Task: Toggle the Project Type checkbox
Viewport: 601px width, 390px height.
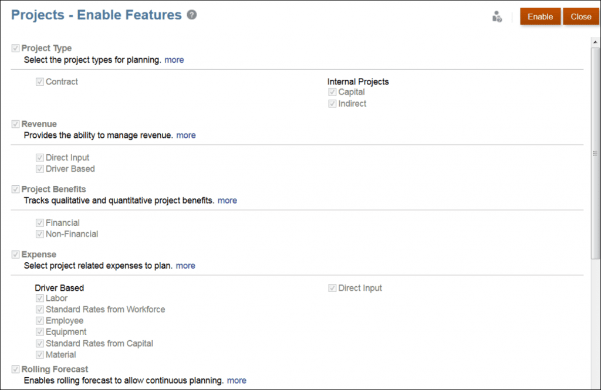Action: [x=15, y=48]
